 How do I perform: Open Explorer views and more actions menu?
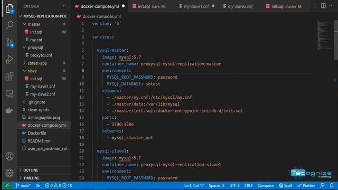click(x=63, y=6)
